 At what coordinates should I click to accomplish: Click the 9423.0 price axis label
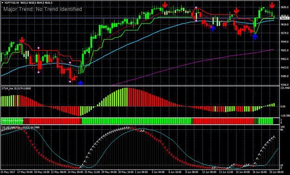(285, 68)
